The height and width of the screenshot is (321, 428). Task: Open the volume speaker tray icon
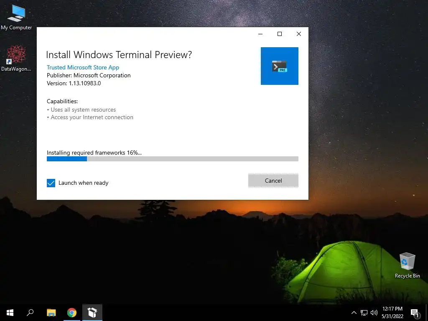point(374,313)
